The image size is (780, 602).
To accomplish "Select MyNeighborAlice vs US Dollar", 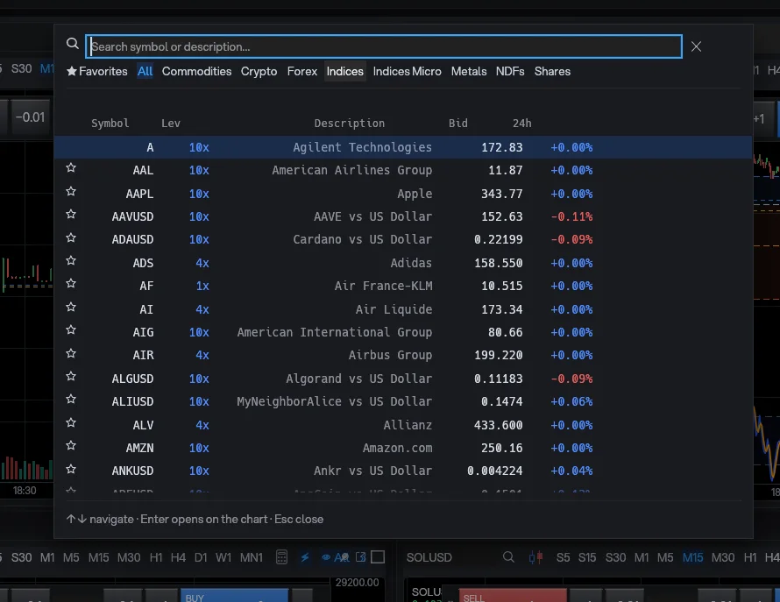I will pos(334,401).
